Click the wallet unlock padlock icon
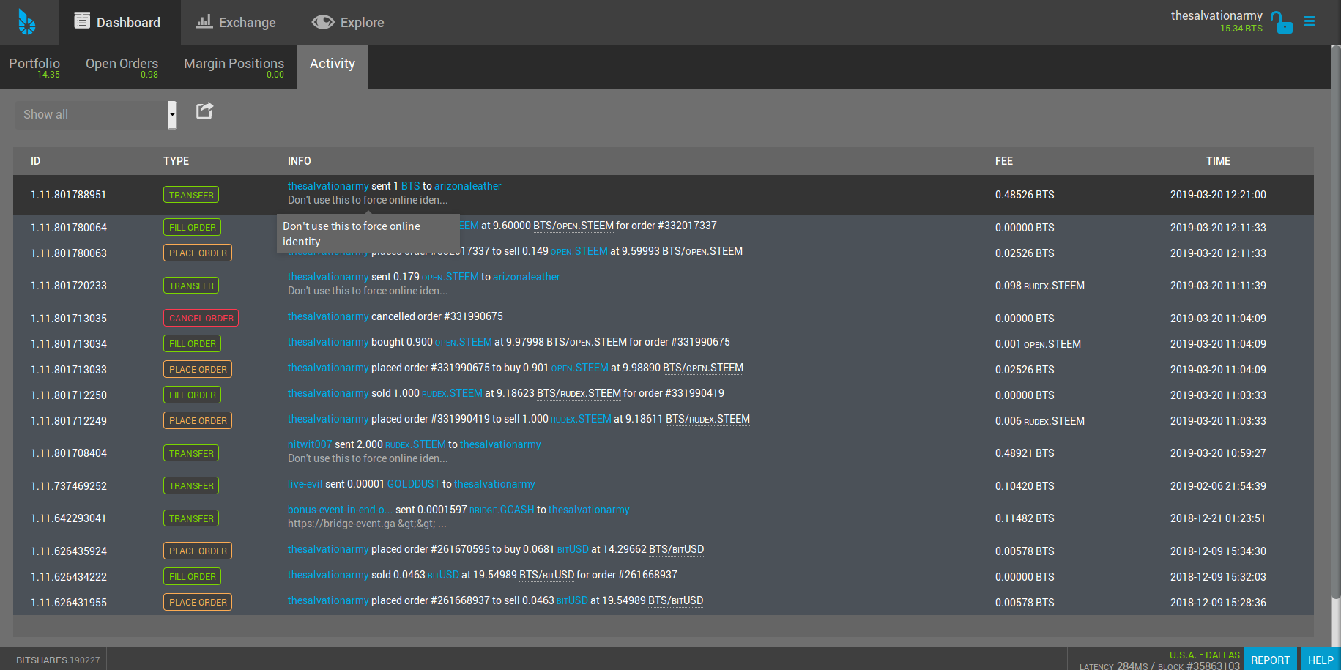The height and width of the screenshot is (670, 1341). click(1281, 22)
